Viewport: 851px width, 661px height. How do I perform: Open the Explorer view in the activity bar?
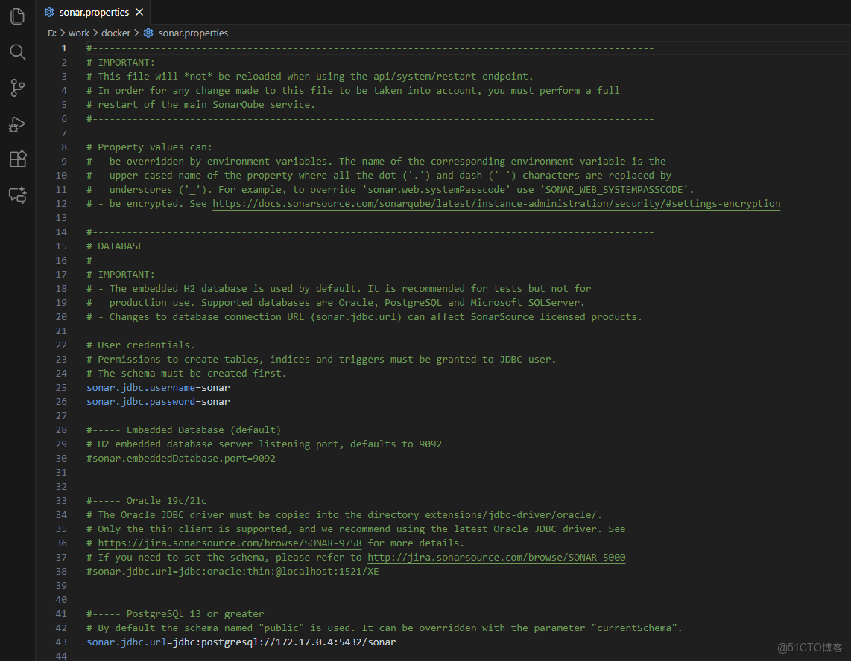tap(16, 16)
